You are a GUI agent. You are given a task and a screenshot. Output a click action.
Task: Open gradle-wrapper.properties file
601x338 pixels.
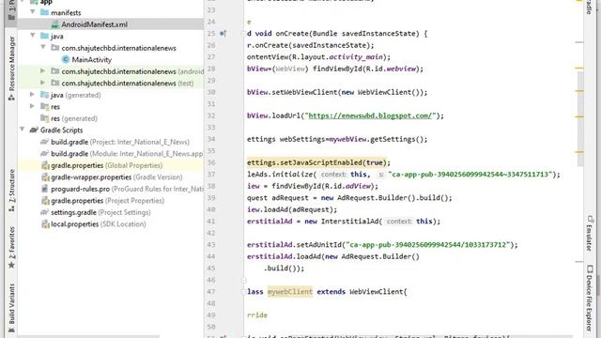116,177
